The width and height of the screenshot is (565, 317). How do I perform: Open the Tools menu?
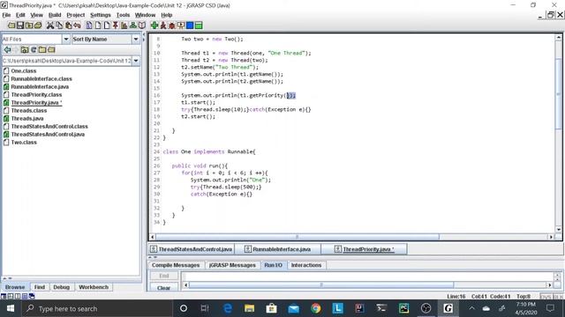pyautogui.click(x=123, y=15)
